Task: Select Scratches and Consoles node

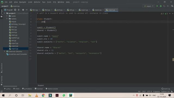Action: coord(18,54)
